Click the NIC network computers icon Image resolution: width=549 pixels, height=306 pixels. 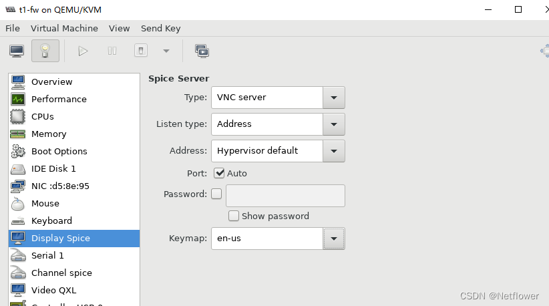click(x=18, y=186)
